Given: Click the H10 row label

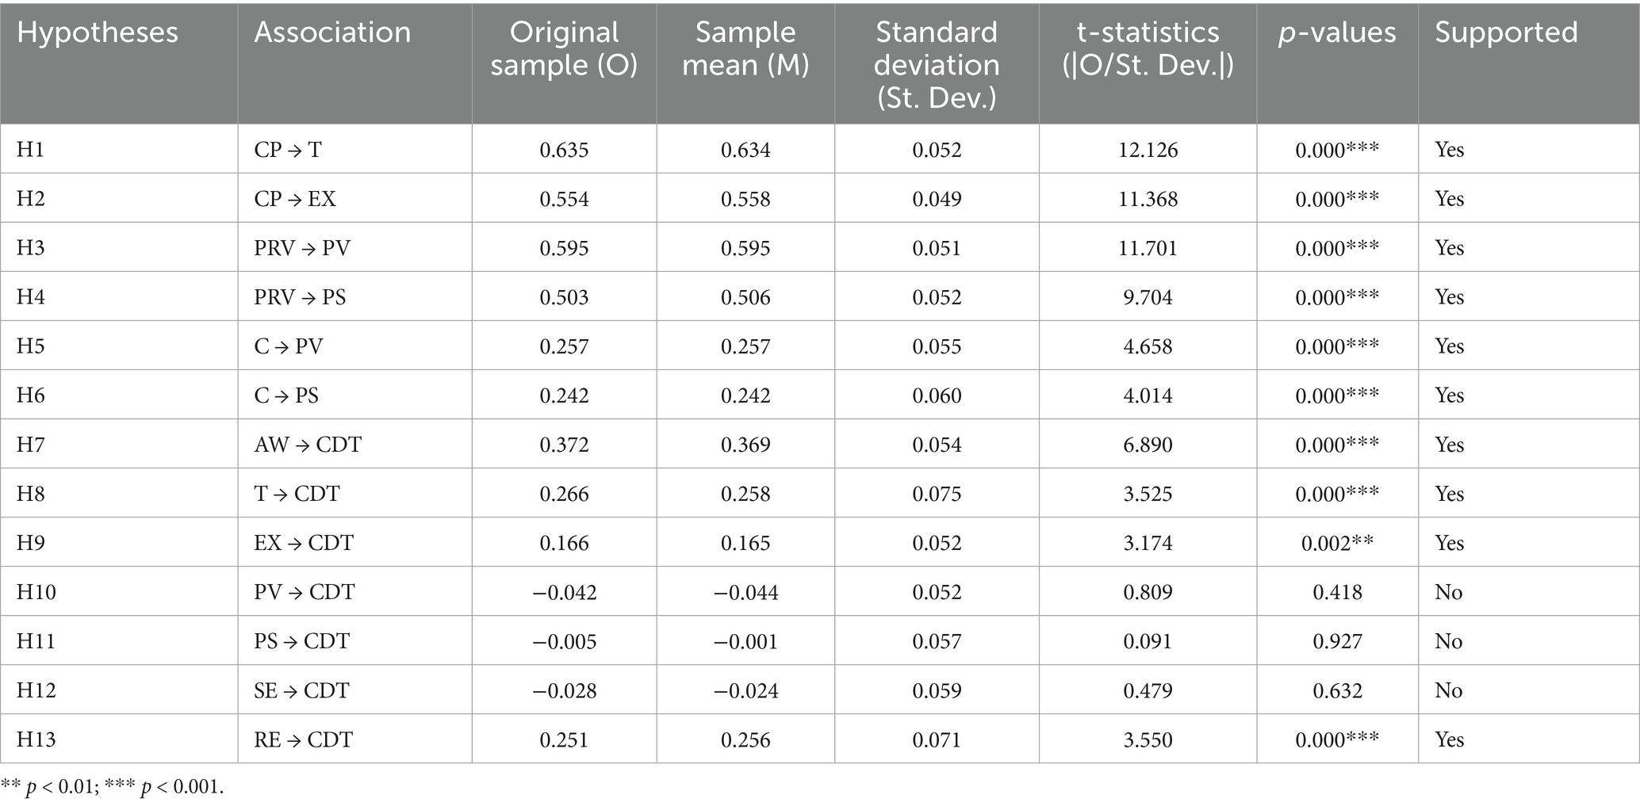Looking at the screenshot, I should click(36, 592).
